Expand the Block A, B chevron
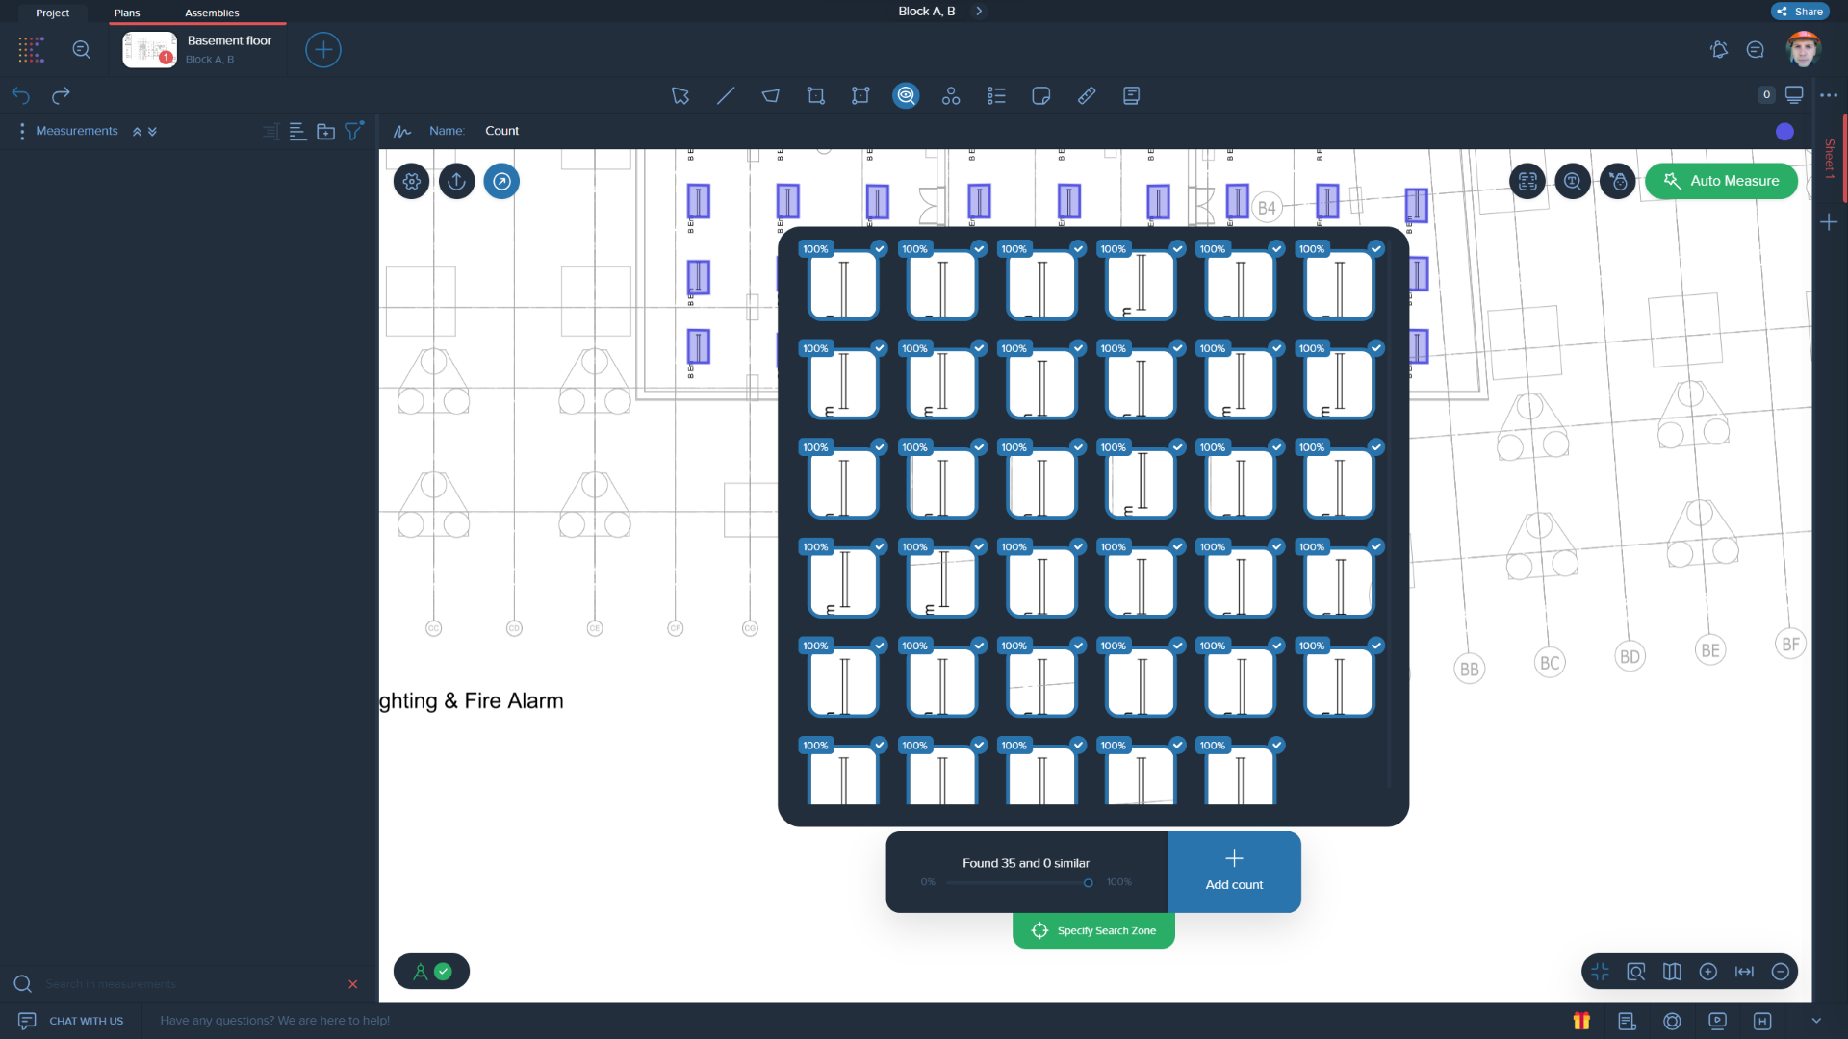This screenshot has width=1848, height=1039. click(x=980, y=11)
